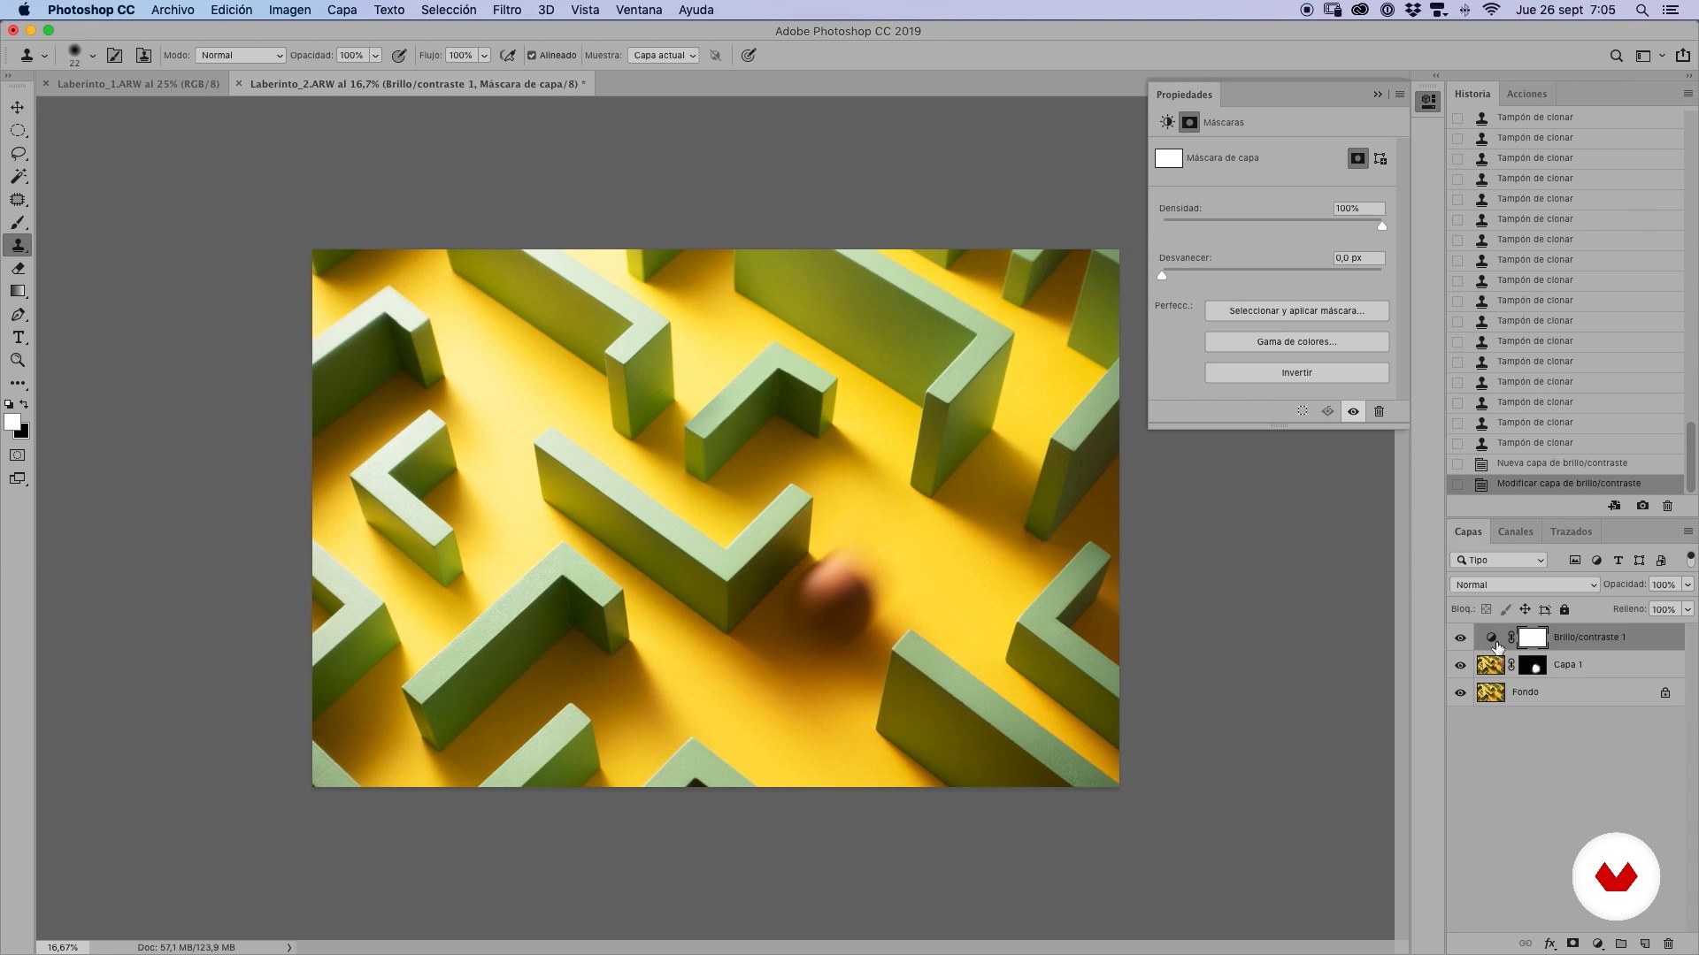
Task: Open the Filtro menu
Action: (506, 10)
